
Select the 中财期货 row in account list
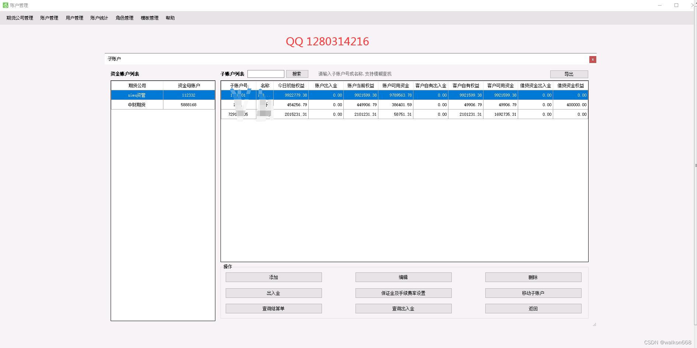click(x=163, y=105)
